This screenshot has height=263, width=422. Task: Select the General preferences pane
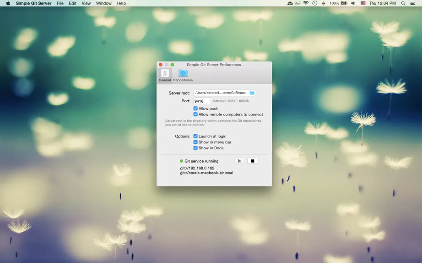[165, 75]
